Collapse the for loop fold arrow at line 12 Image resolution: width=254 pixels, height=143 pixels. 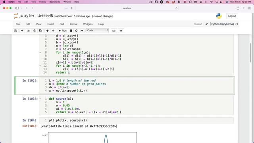tap(40, 66)
